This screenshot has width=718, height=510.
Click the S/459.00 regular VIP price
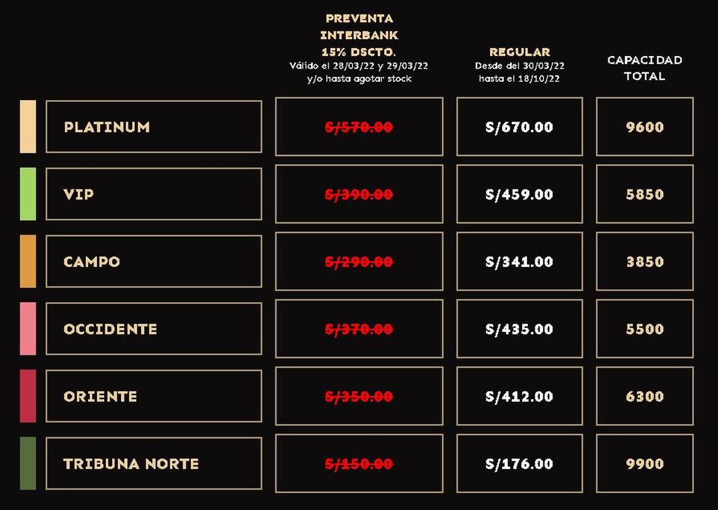(x=520, y=194)
